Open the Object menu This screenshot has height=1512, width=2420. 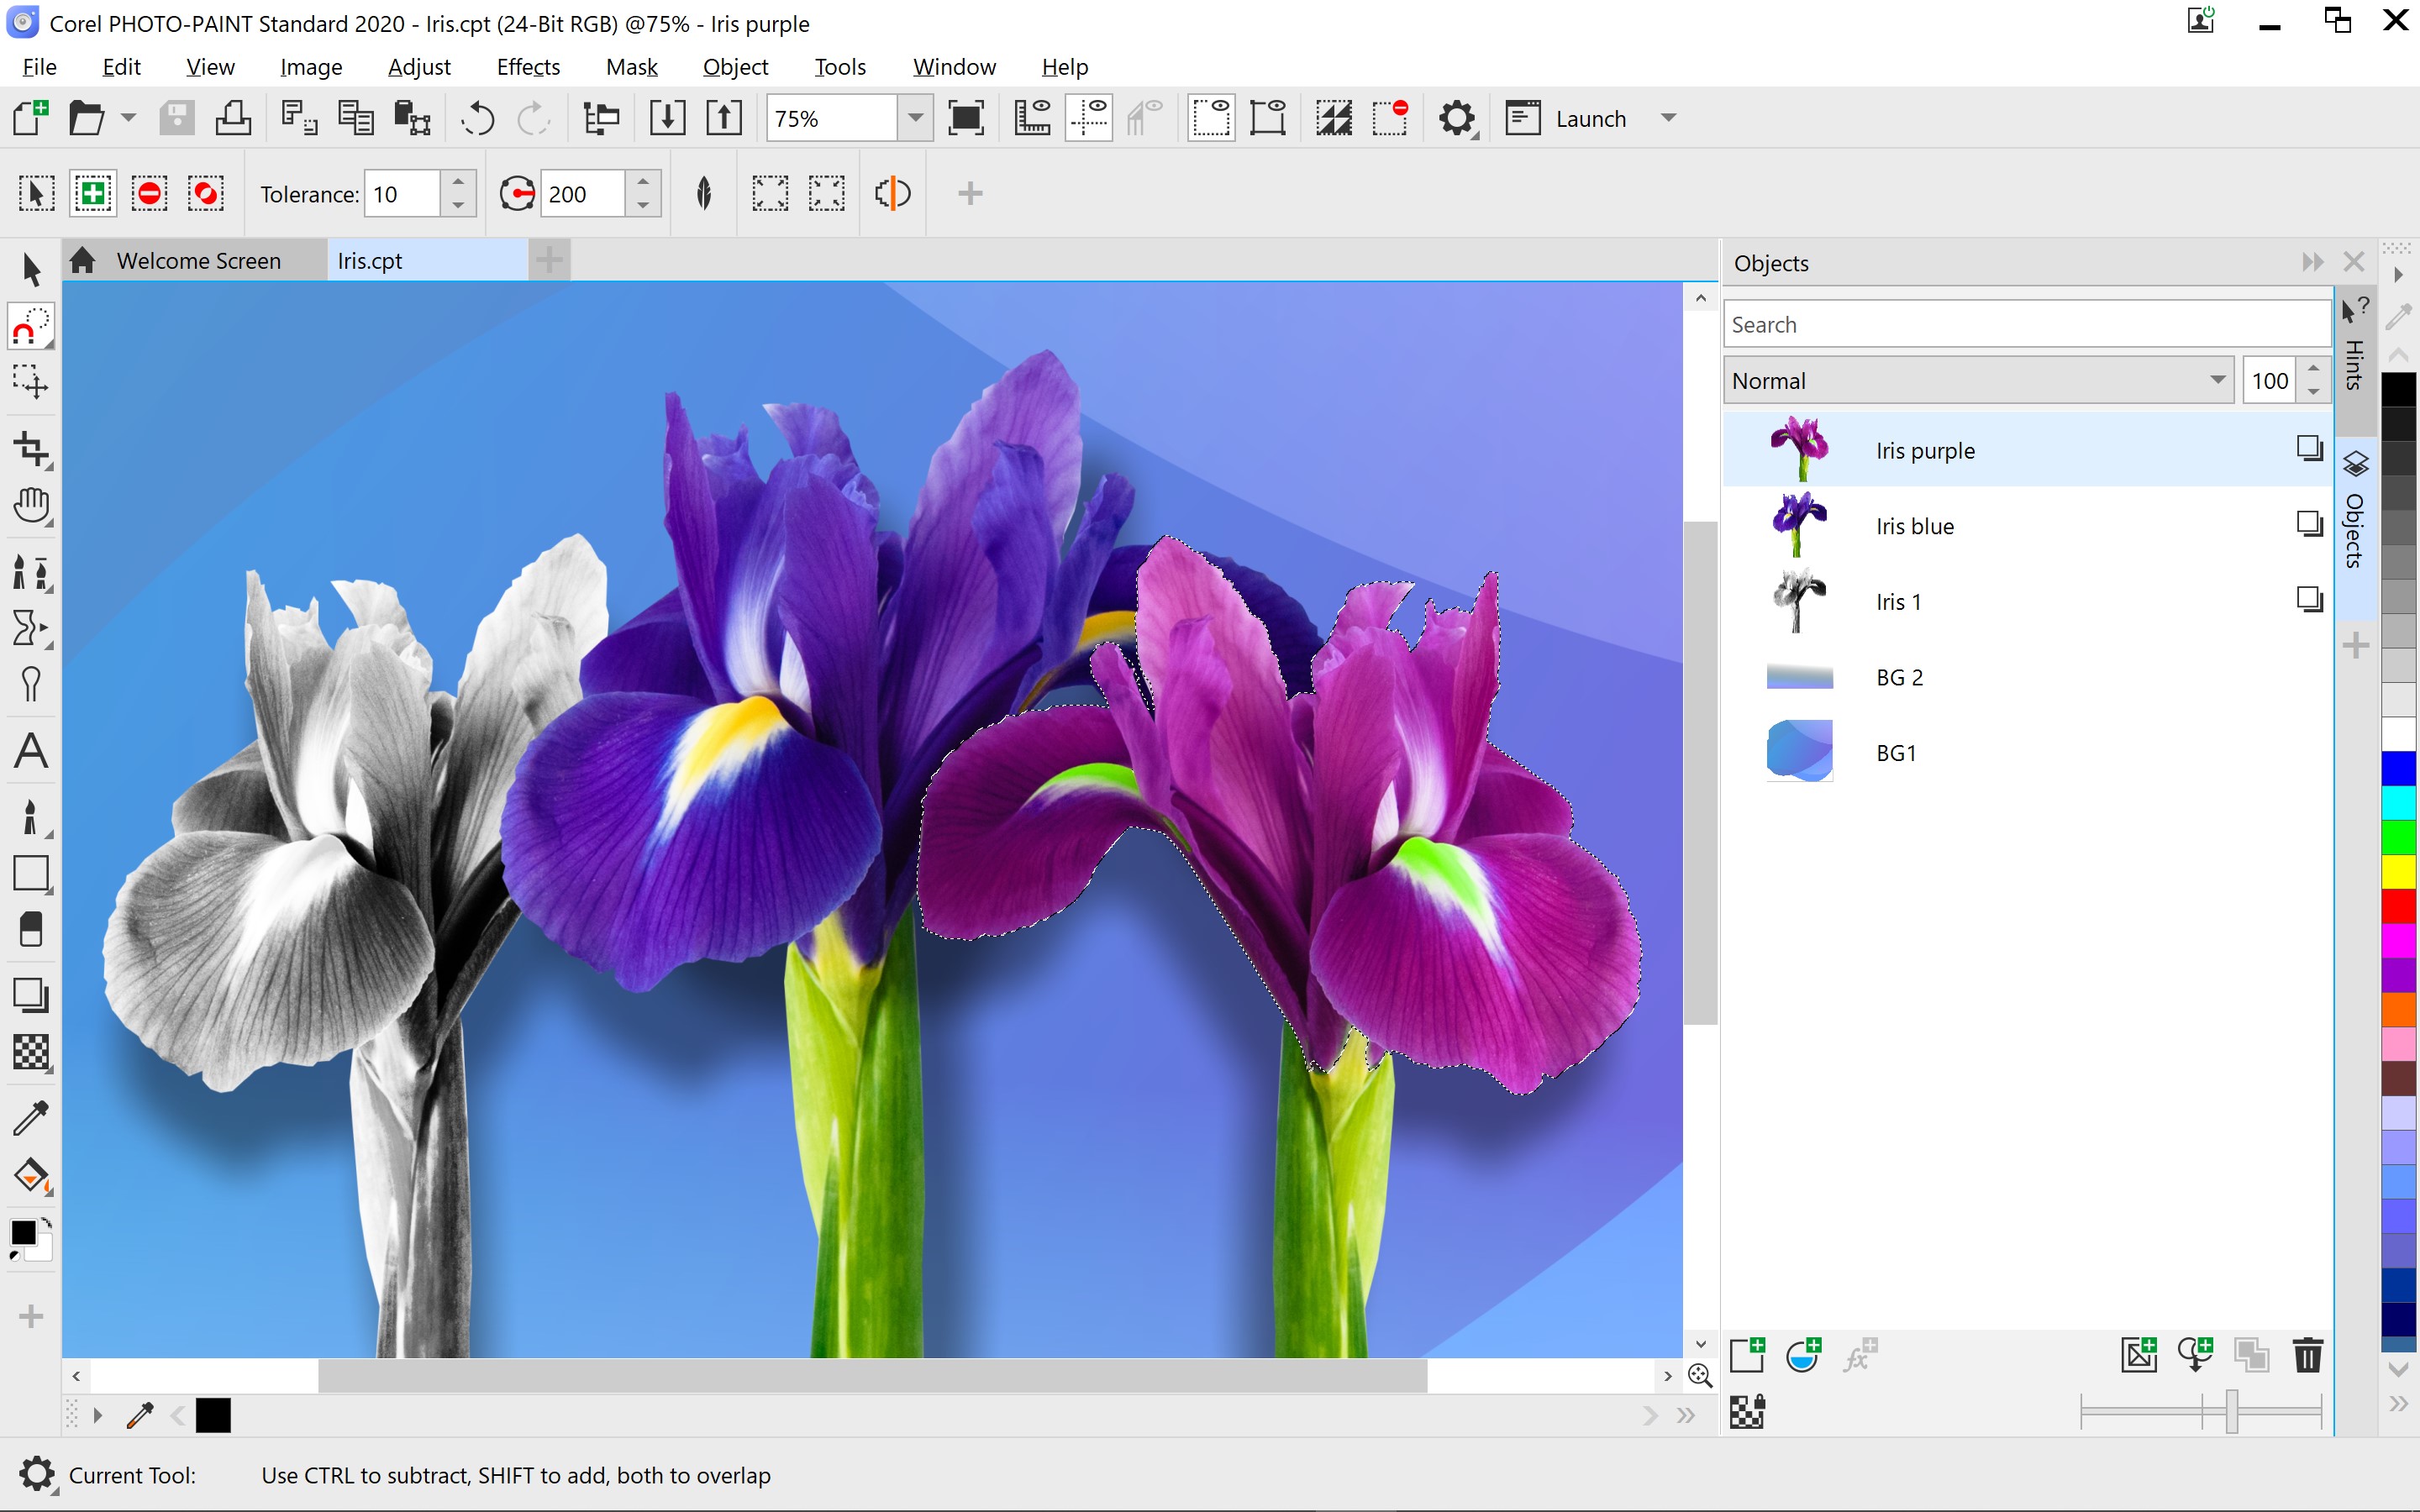[x=734, y=66]
